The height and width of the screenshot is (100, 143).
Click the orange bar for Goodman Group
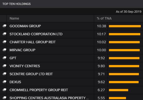tap(125, 26)
